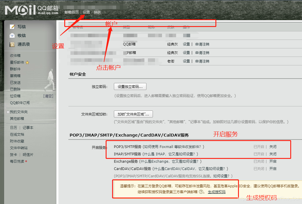The width and height of the screenshot is (302, 204).
Task: Open contacts using the address book icon
Action: 12,44
